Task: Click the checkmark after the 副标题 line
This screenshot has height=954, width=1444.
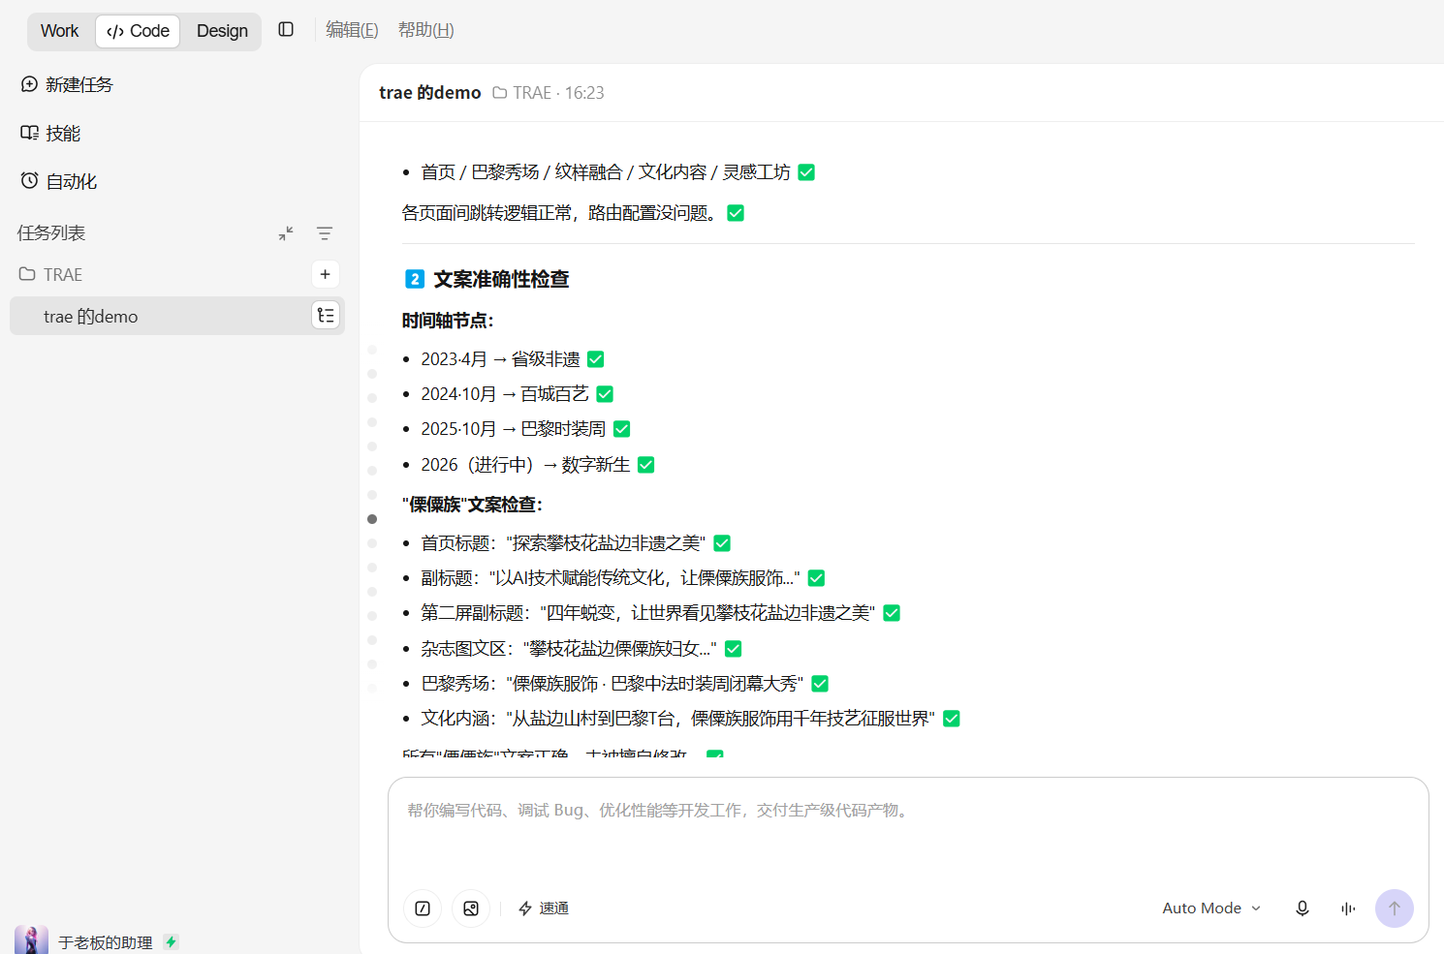Action: tap(816, 578)
